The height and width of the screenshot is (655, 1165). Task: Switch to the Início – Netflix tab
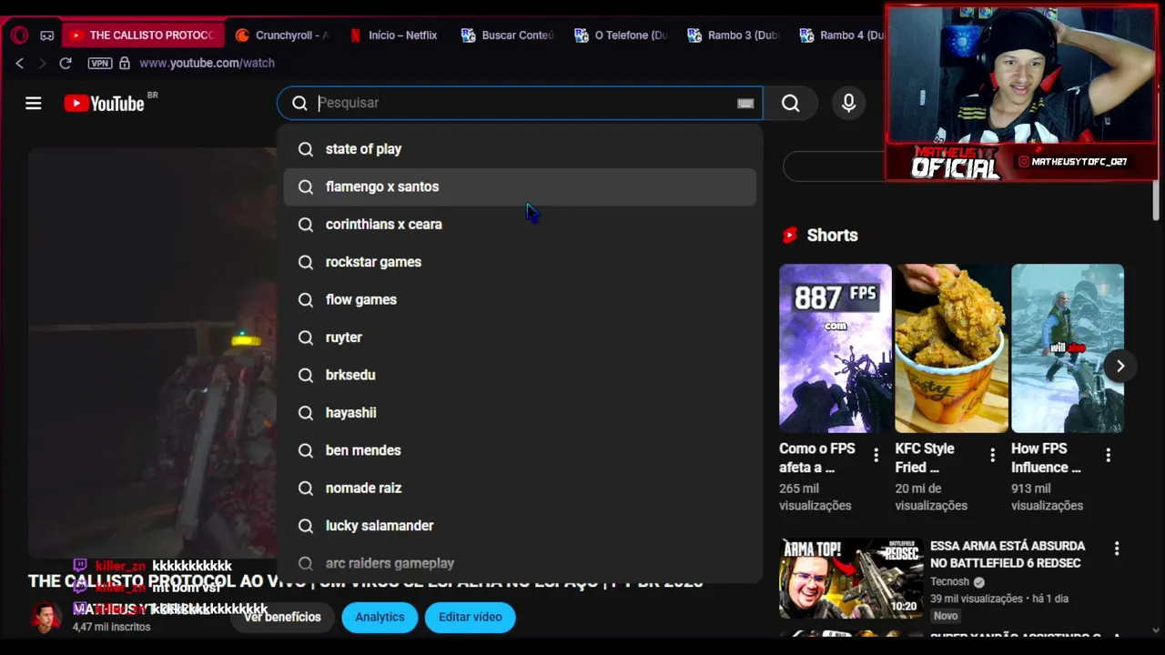pos(394,35)
